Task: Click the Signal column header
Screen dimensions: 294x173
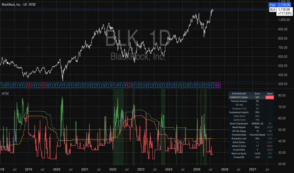Action: coord(270,94)
